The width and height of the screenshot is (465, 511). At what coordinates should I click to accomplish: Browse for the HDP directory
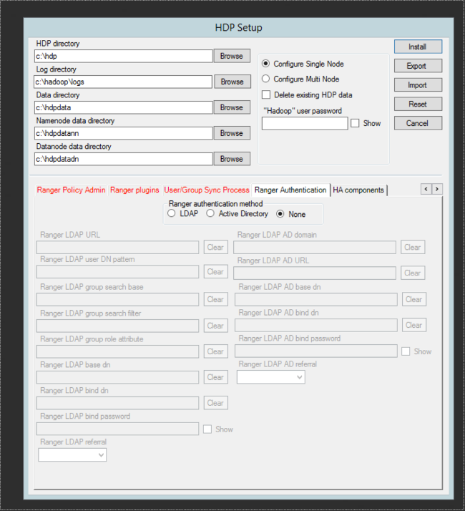point(232,56)
